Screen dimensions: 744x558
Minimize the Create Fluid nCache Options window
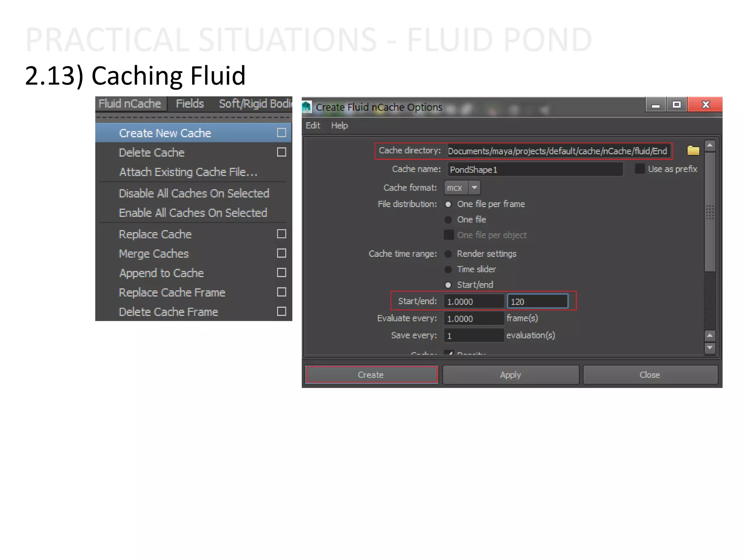click(x=656, y=105)
